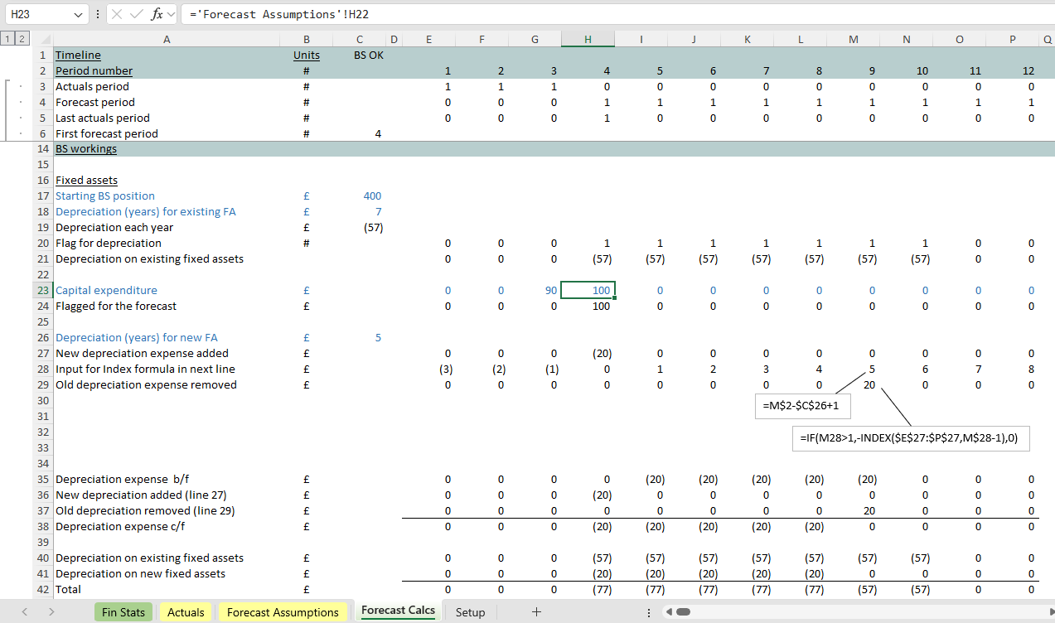Go to the Actuals sheet tab
This screenshot has height=623, width=1055.
tap(186, 612)
